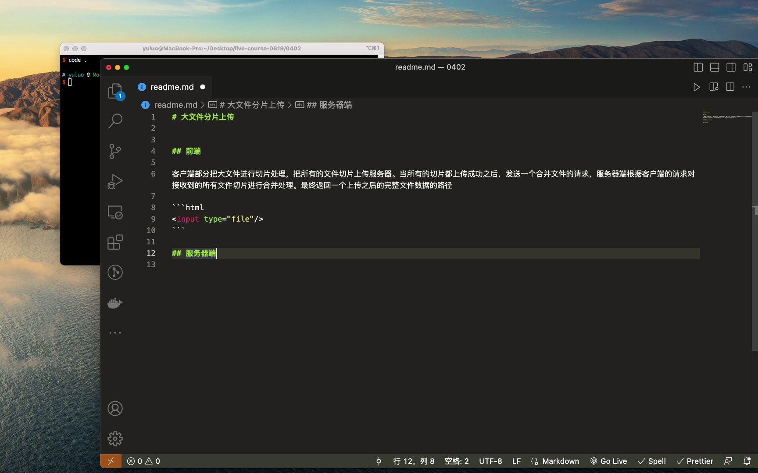Start Go Live server
This screenshot has width=758, height=473.
(x=608, y=461)
